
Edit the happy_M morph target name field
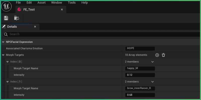coord(140,68)
